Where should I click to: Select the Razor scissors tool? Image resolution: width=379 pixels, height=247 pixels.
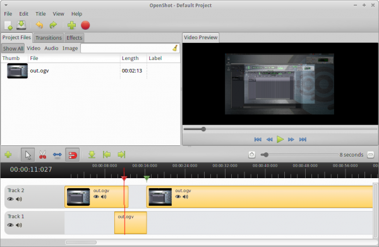42,155
